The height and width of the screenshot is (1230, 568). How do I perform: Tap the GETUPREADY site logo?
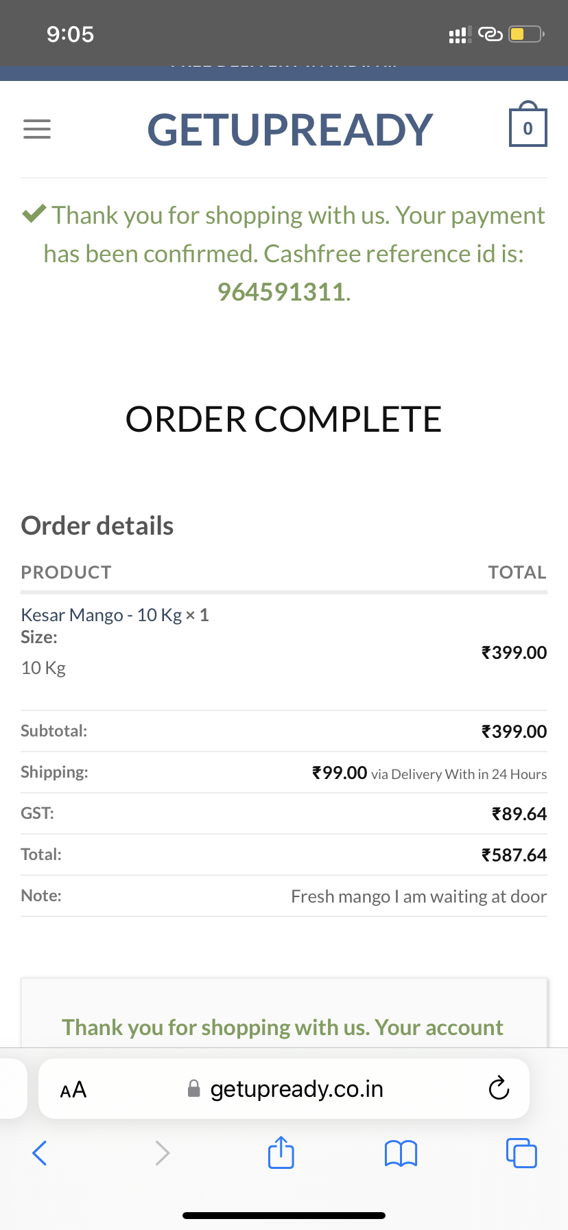(x=290, y=130)
